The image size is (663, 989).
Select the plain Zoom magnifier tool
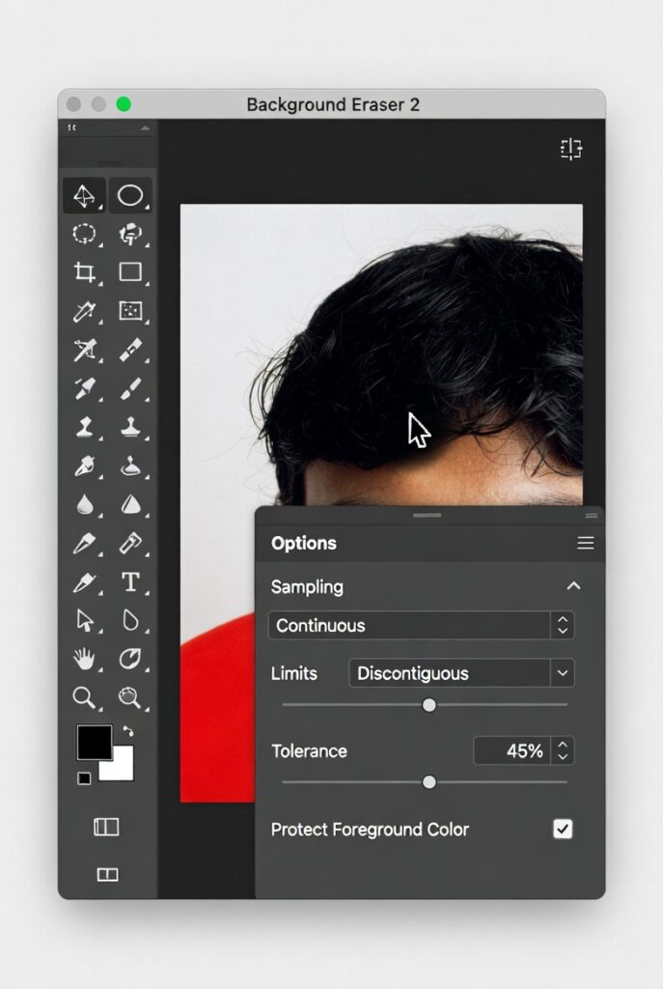click(85, 698)
